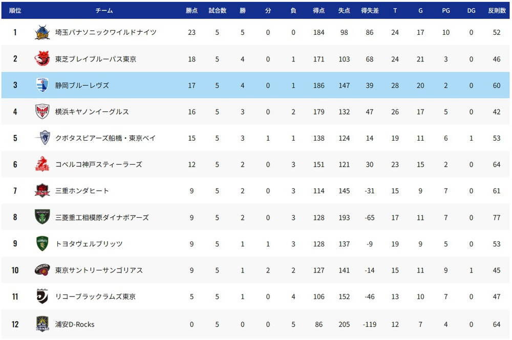Click the 順位 column header
This screenshot has height=340, width=512.
(x=15, y=10)
